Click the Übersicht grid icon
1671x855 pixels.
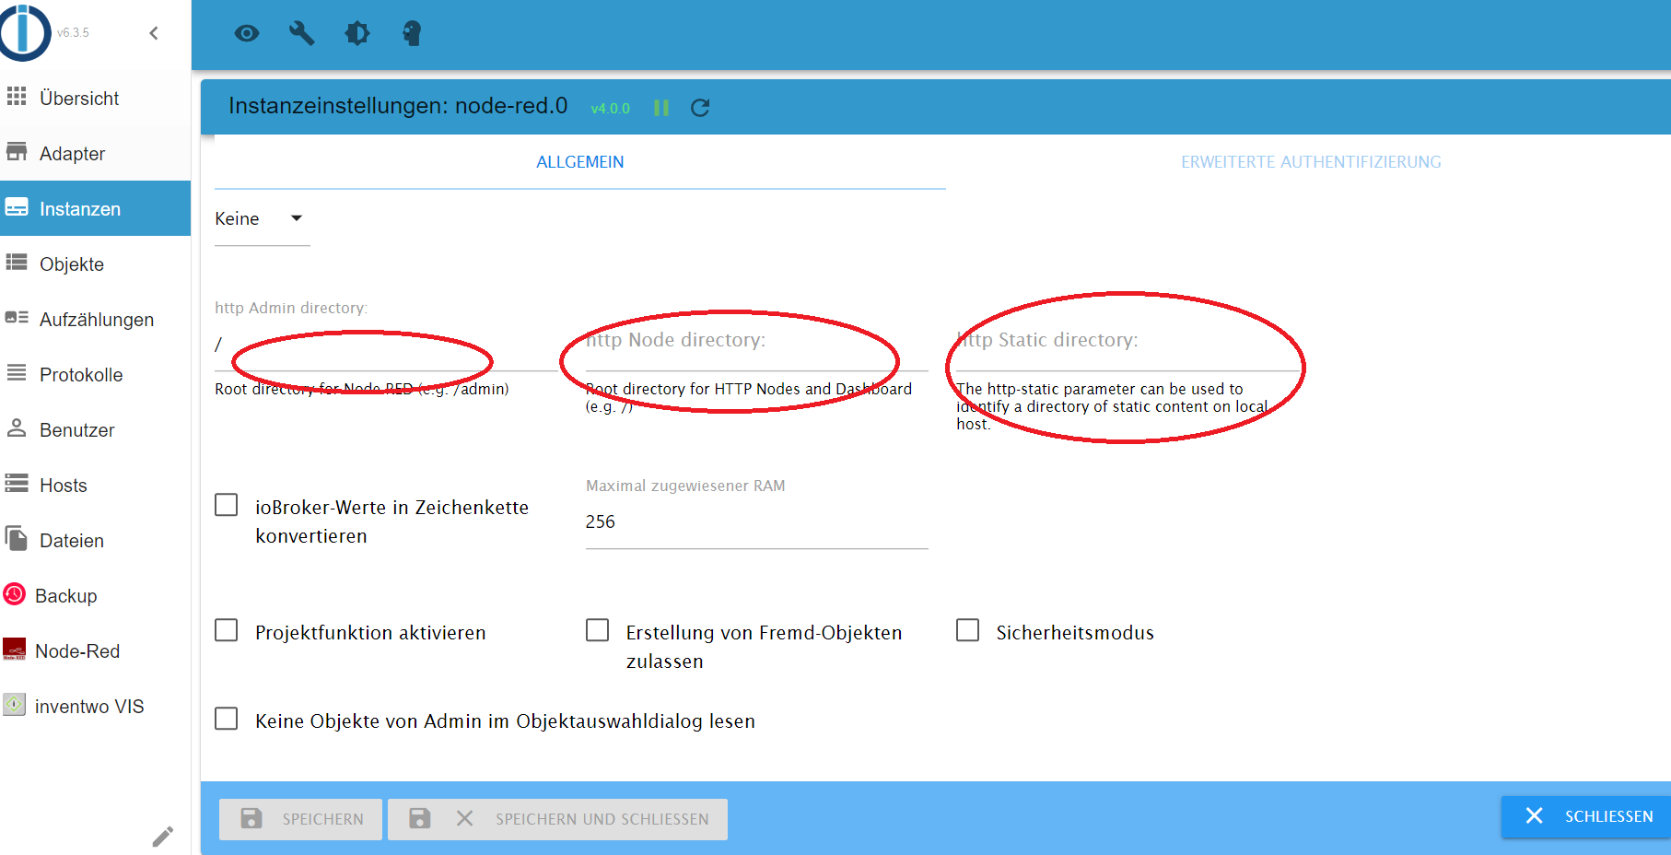(17, 96)
